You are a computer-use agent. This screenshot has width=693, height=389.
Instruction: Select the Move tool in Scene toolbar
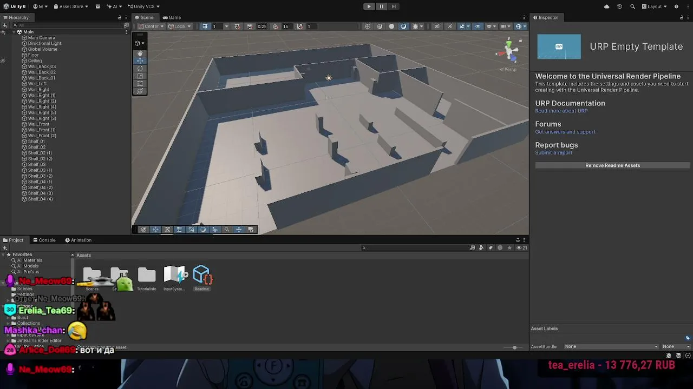click(140, 61)
